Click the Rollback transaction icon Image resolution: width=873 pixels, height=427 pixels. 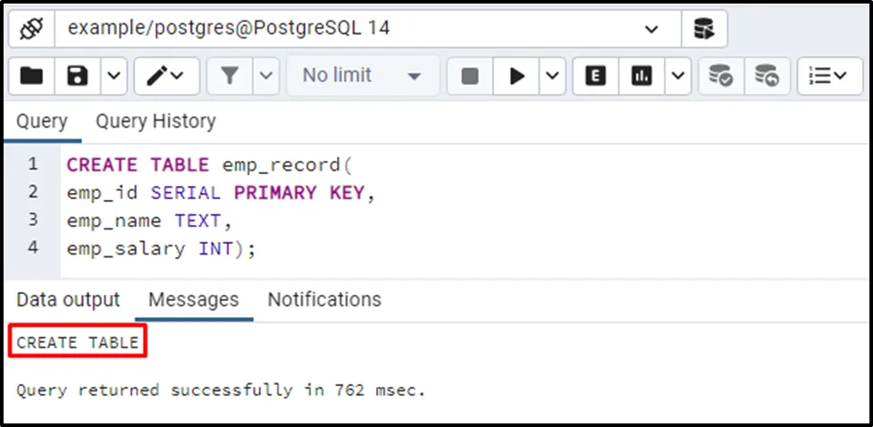click(x=767, y=77)
